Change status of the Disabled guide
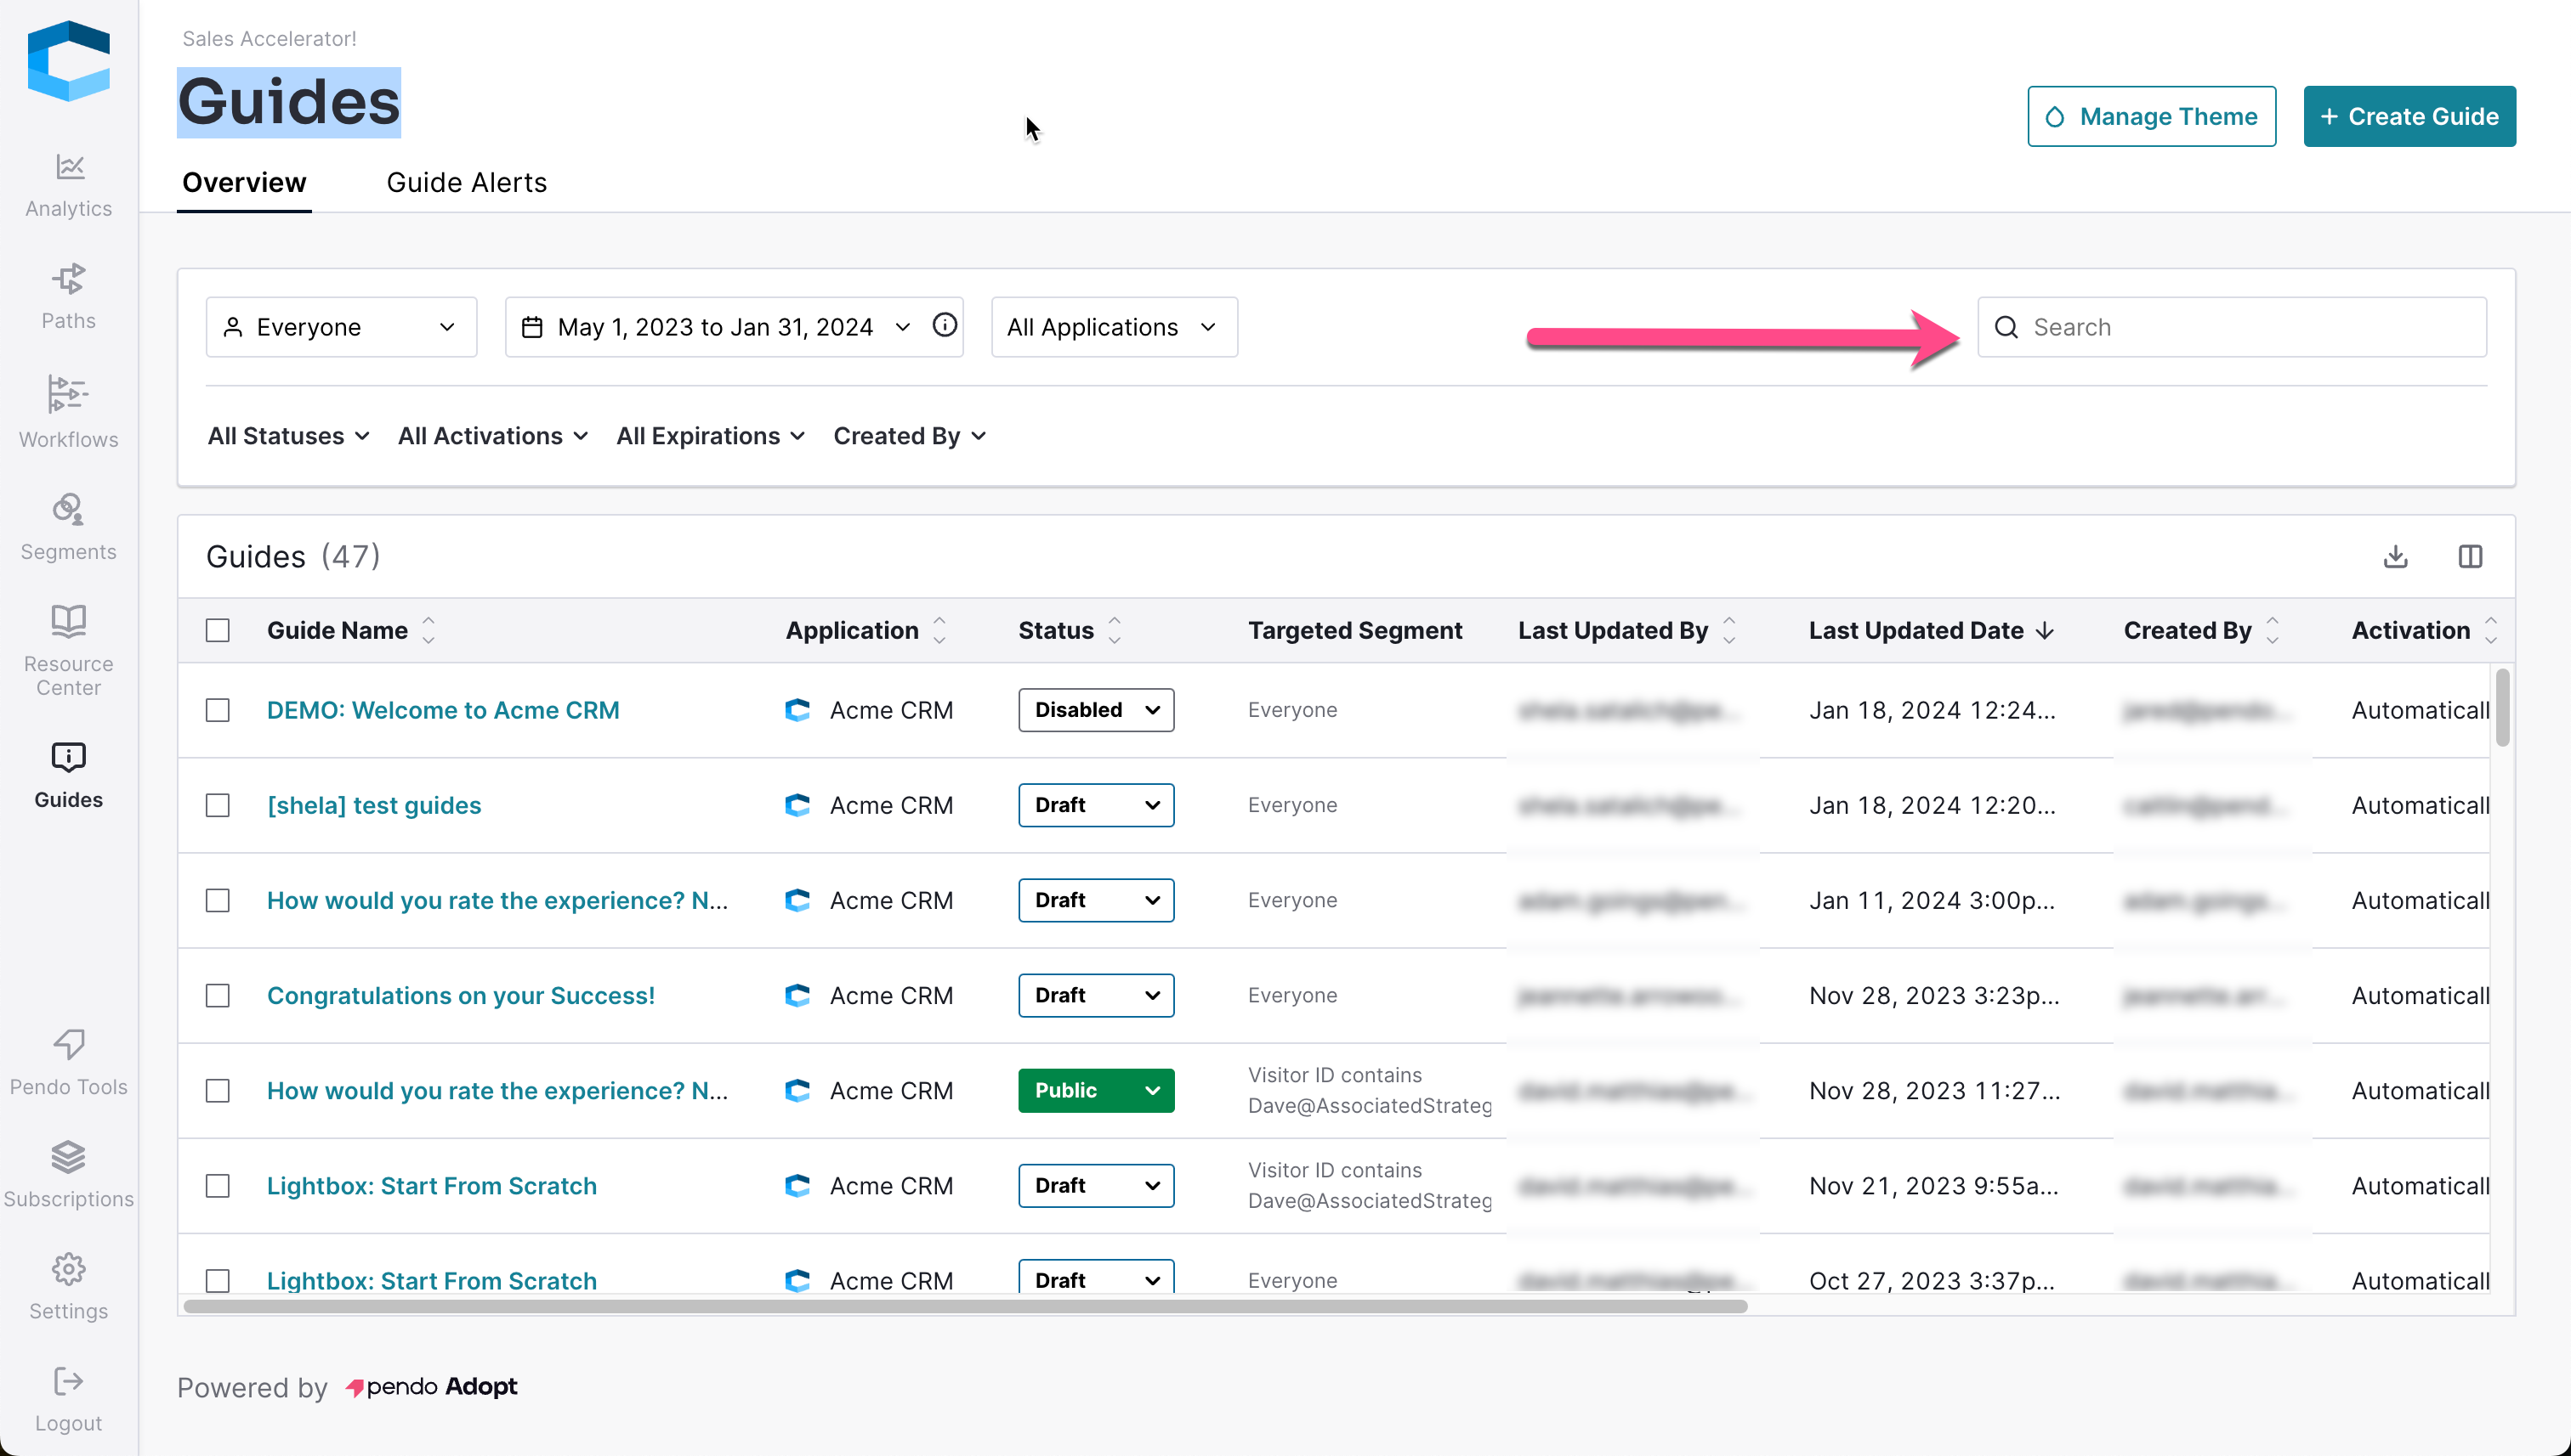This screenshot has height=1456, width=2571. pyautogui.click(x=1096, y=710)
